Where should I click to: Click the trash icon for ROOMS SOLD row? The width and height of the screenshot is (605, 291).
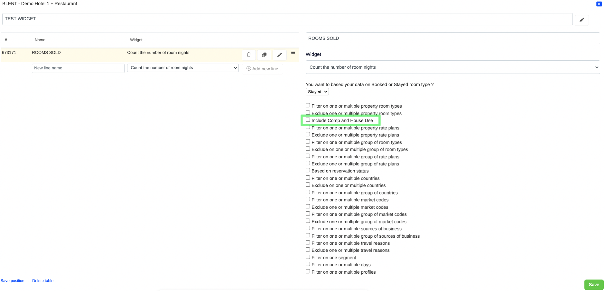248,55
